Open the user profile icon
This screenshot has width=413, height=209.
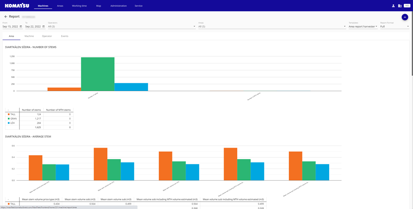[x=393, y=6]
